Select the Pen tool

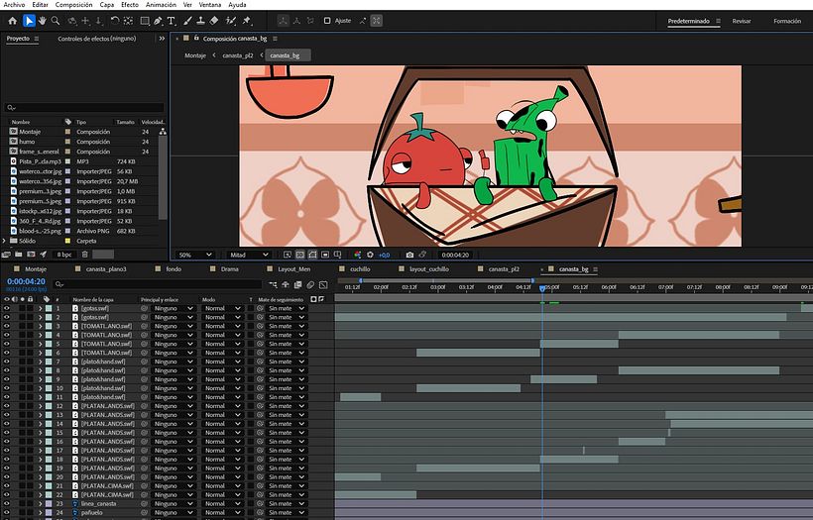point(158,21)
